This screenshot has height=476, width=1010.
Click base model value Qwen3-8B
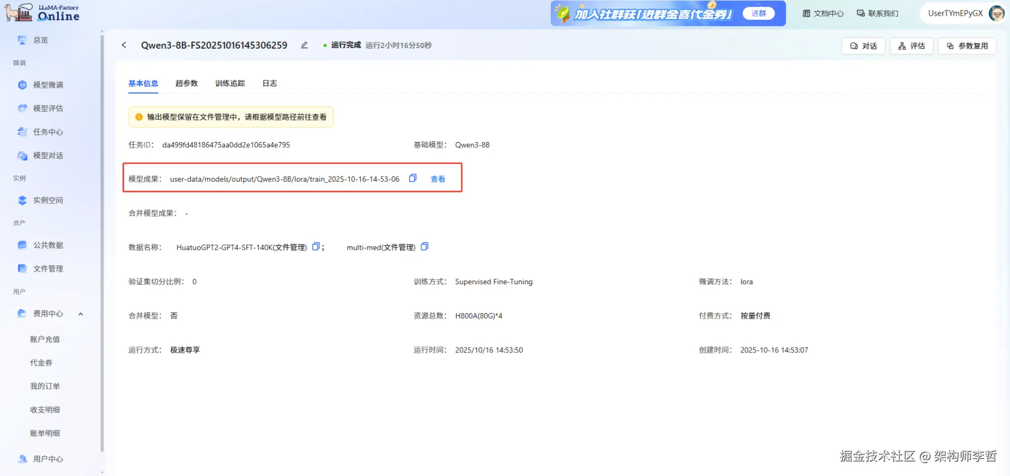click(x=472, y=145)
